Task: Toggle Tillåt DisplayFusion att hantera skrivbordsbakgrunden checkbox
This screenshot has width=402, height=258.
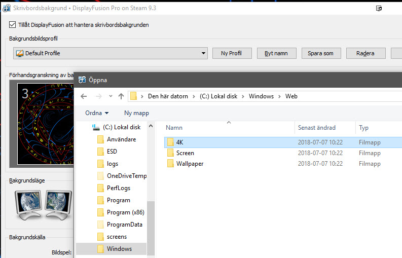Action: 13,25
